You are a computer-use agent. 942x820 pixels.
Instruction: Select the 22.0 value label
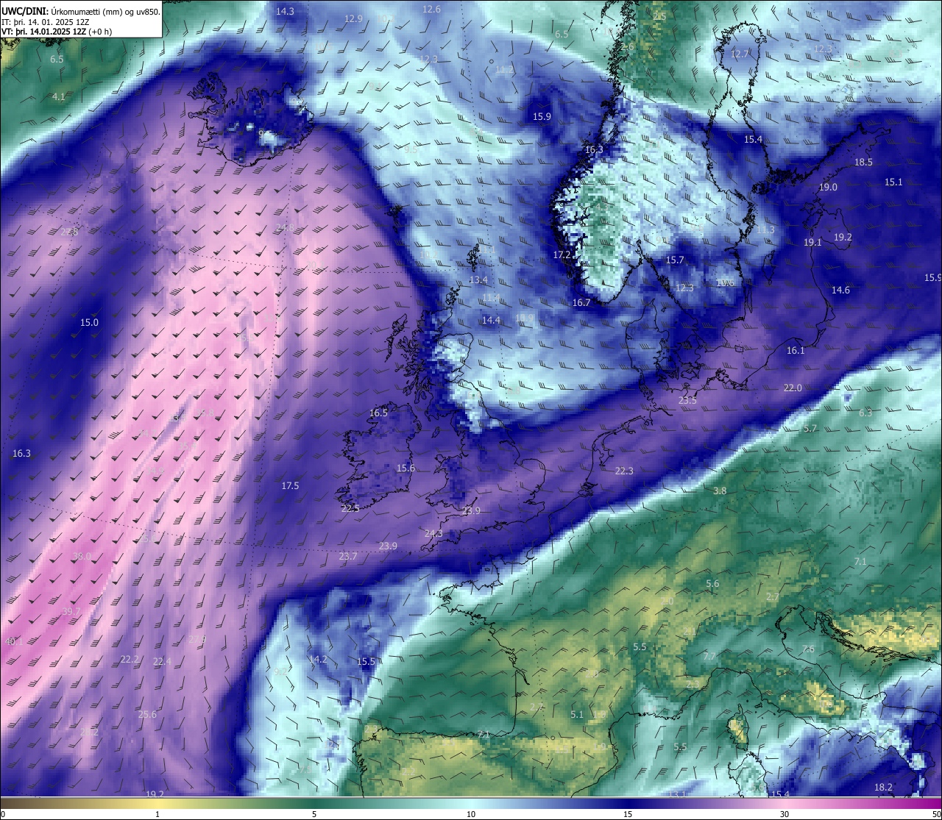point(793,388)
